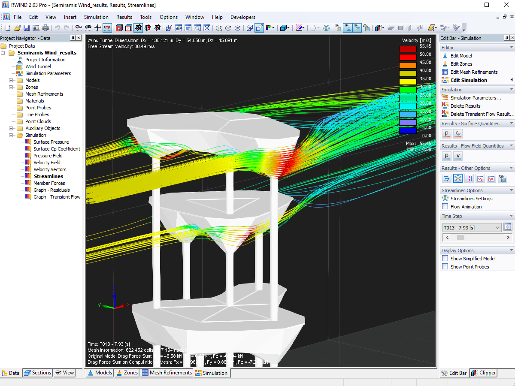The height and width of the screenshot is (386, 515).
Task: Click the Save icon in toolbar
Action: click(27, 28)
